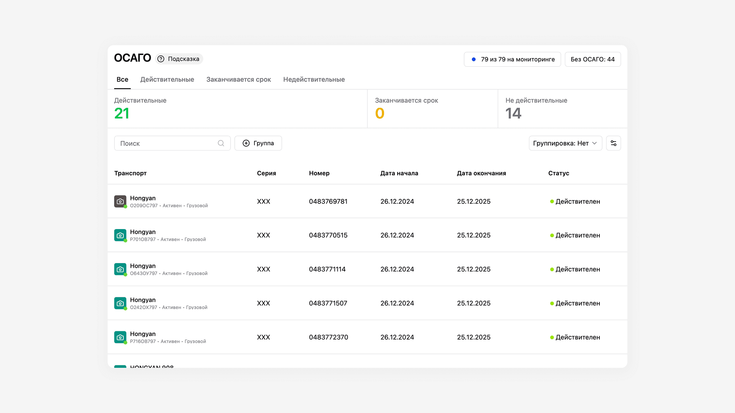Image resolution: width=735 pixels, height=413 pixels.
Task: Open the Заканчивается срок tab
Action: coord(238,80)
